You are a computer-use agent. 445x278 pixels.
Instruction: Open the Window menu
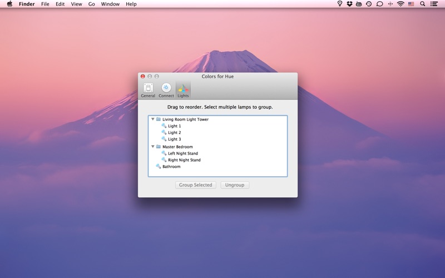pyautogui.click(x=110, y=4)
